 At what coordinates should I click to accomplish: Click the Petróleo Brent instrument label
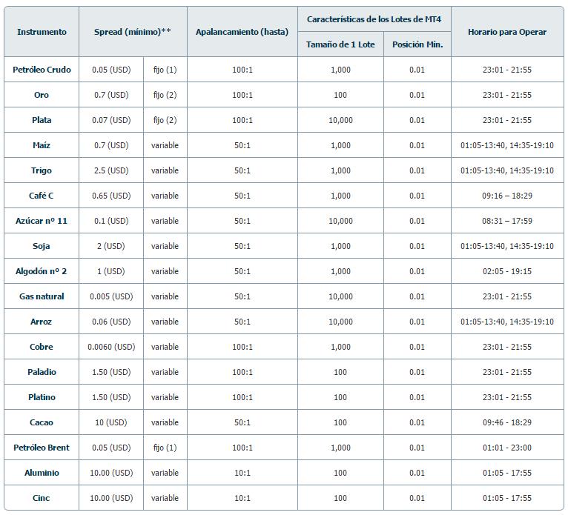click(42, 448)
